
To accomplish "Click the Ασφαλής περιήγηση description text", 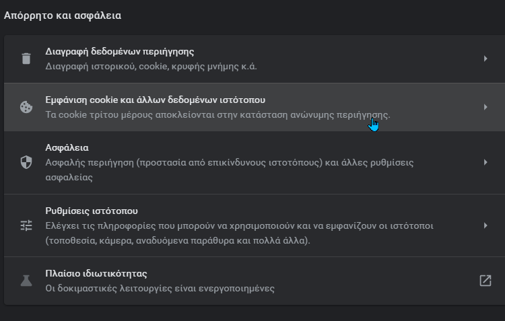I will coord(230,170).
